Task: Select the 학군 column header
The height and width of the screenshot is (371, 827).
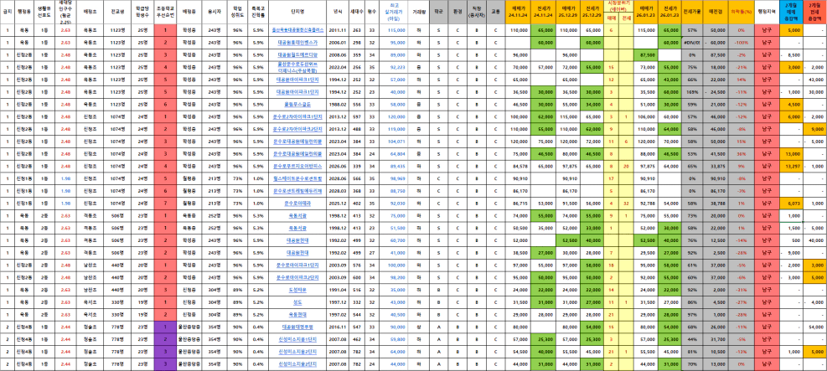Action: click(x=438, y=13)
